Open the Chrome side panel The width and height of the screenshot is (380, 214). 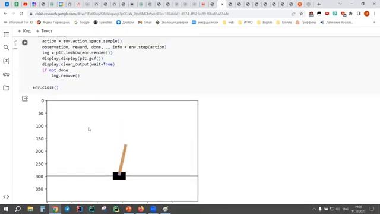coord(359,14)
